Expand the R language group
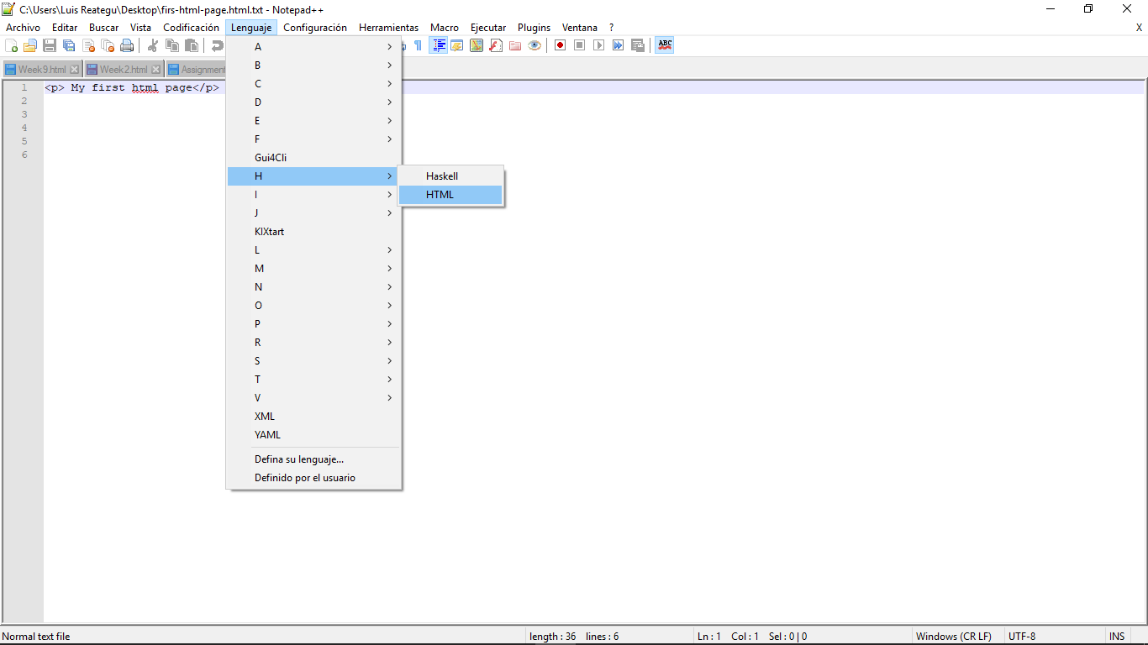Screen dimensions: 1148x645 tap(314, 343)
